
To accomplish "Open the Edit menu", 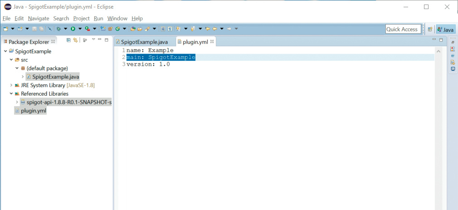I will coord(19,19).
